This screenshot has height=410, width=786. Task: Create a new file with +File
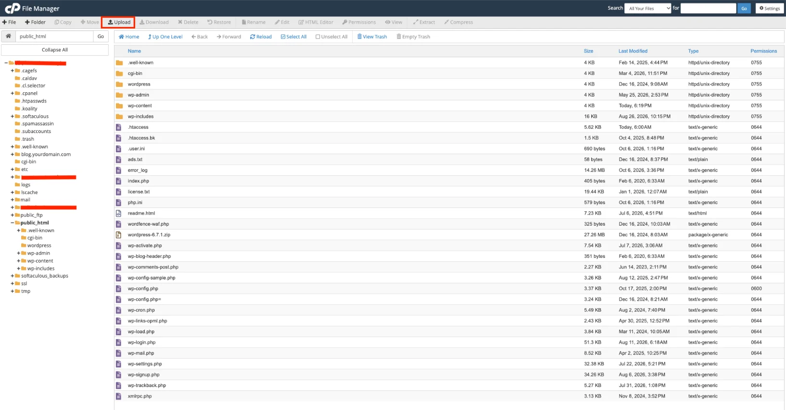tap(9, 22)
